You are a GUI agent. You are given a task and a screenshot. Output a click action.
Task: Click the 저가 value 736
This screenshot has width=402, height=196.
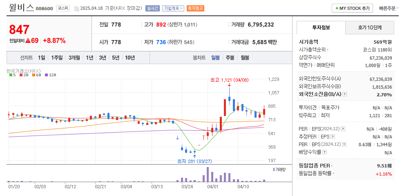point(161,42)
